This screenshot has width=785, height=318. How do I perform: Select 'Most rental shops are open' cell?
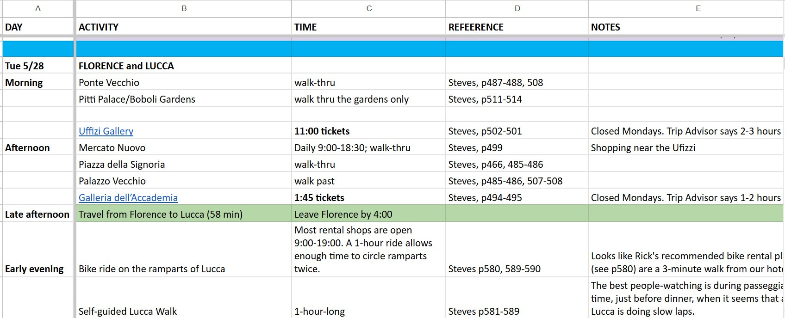369,250
